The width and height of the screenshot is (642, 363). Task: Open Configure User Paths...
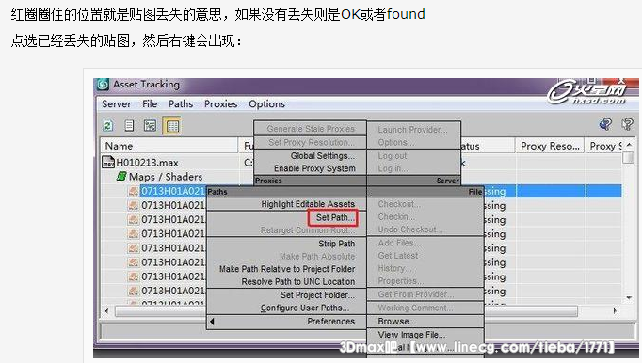coord(305,308)
